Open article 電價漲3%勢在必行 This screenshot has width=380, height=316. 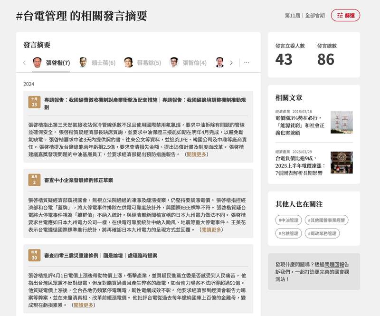pos(300,125)
